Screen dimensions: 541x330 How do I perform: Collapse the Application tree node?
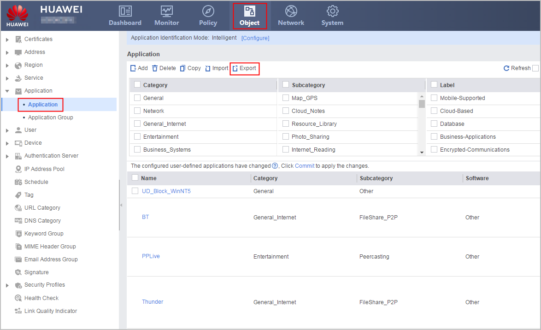coord(7,91)
